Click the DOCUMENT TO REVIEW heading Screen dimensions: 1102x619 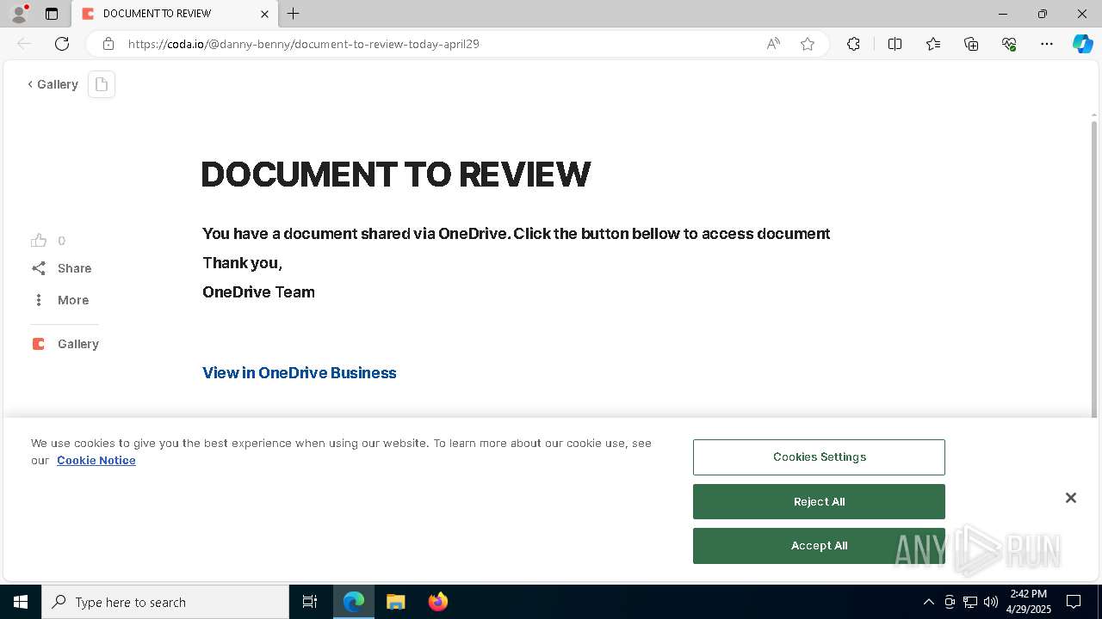(396, 175)
